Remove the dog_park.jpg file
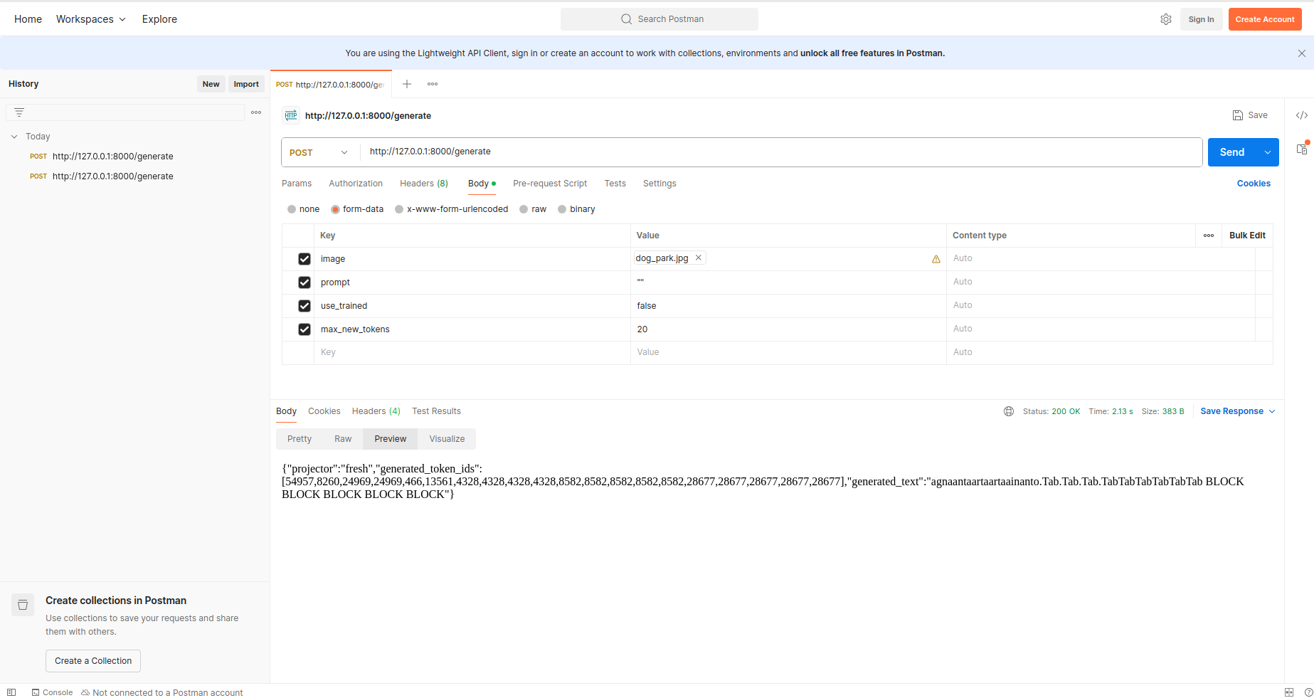This screenshot has width=1314, height=698. click(699, 258)
